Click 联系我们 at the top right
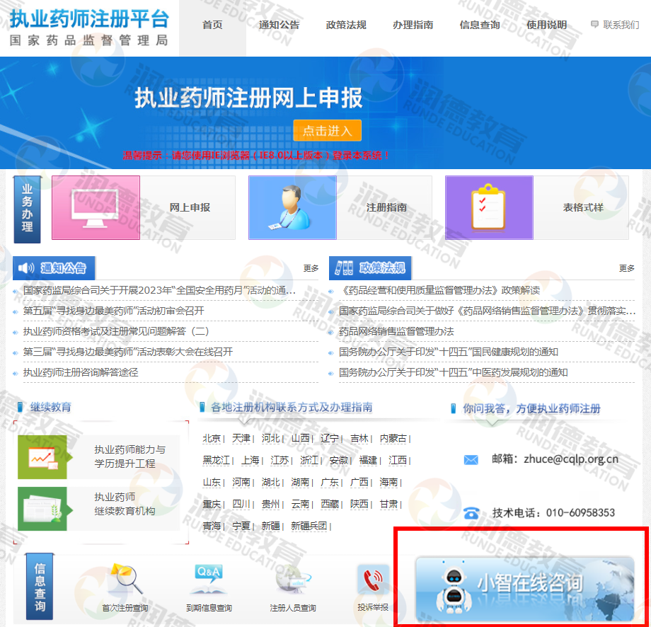Screen dimensions: 651x627 coord(615,25)
